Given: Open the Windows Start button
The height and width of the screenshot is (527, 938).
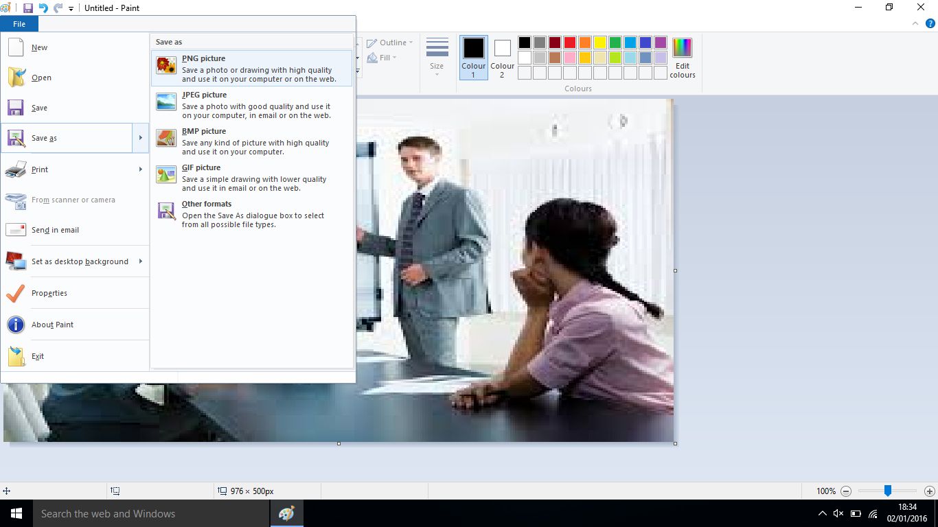Looking at the screenshot, I should pyautogui.click(x=15, y=513).
